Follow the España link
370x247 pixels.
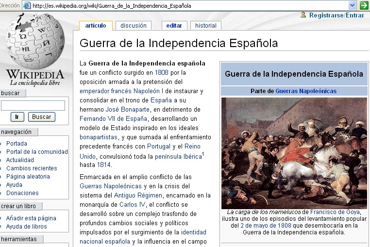[x=161, y=100]
